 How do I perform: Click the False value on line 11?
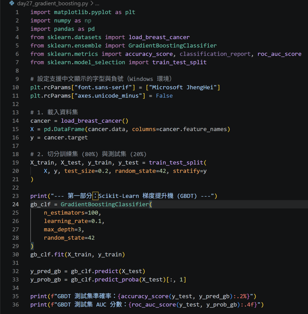click(x=164, y=96)
